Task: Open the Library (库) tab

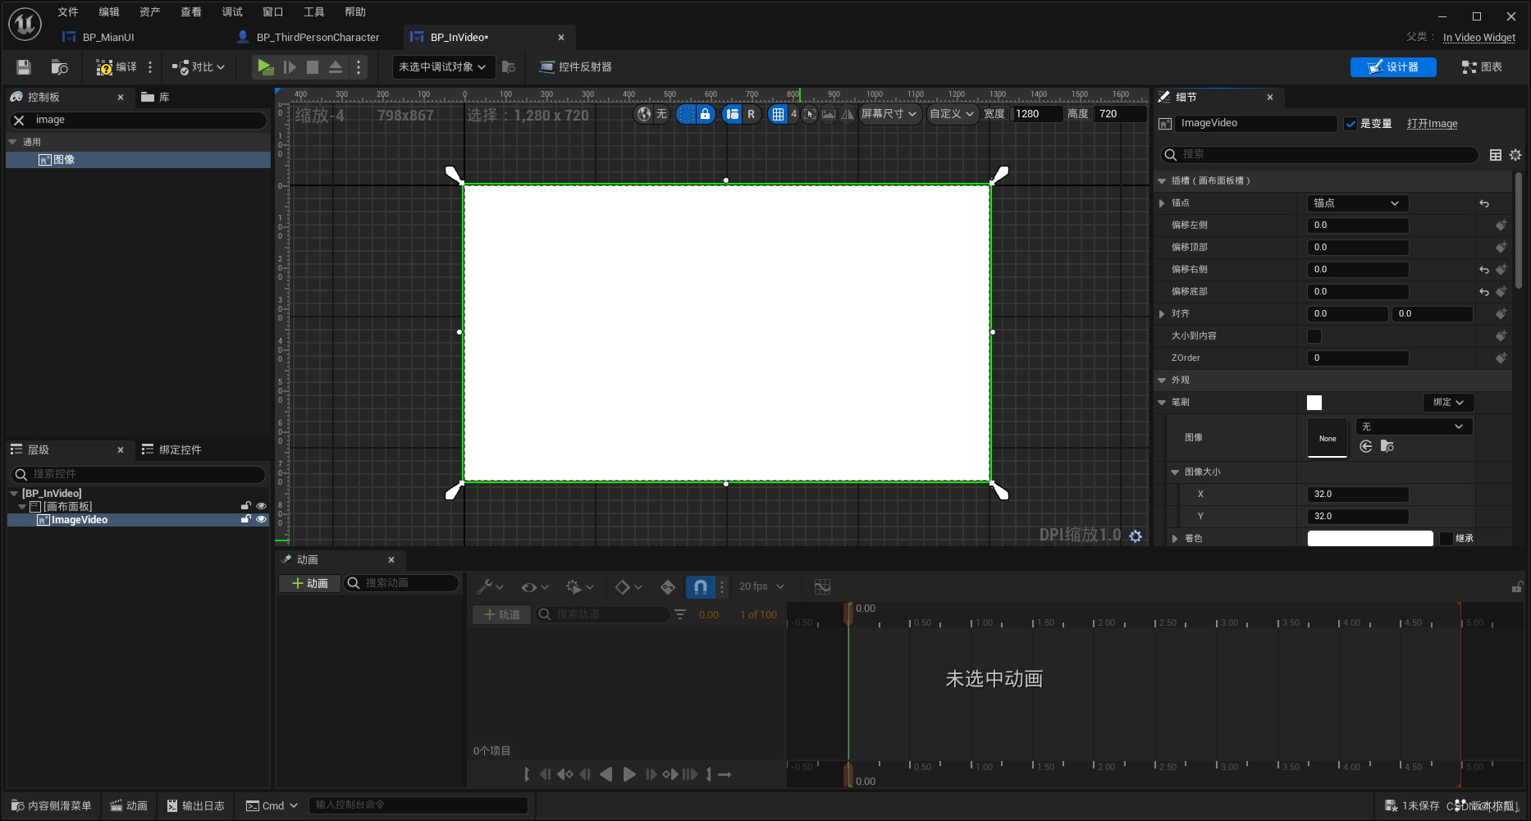Action: 156,97
